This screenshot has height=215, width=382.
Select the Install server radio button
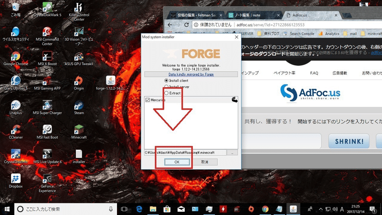point(166,87)
